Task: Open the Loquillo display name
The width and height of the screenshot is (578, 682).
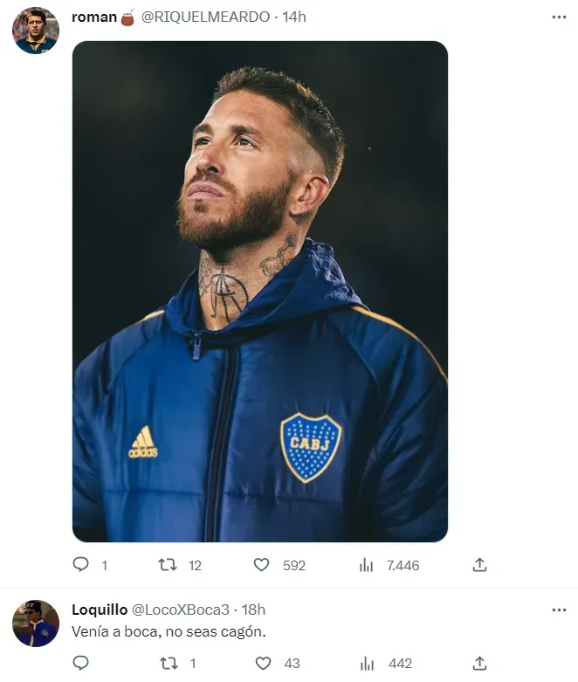Action: point(99,610)
